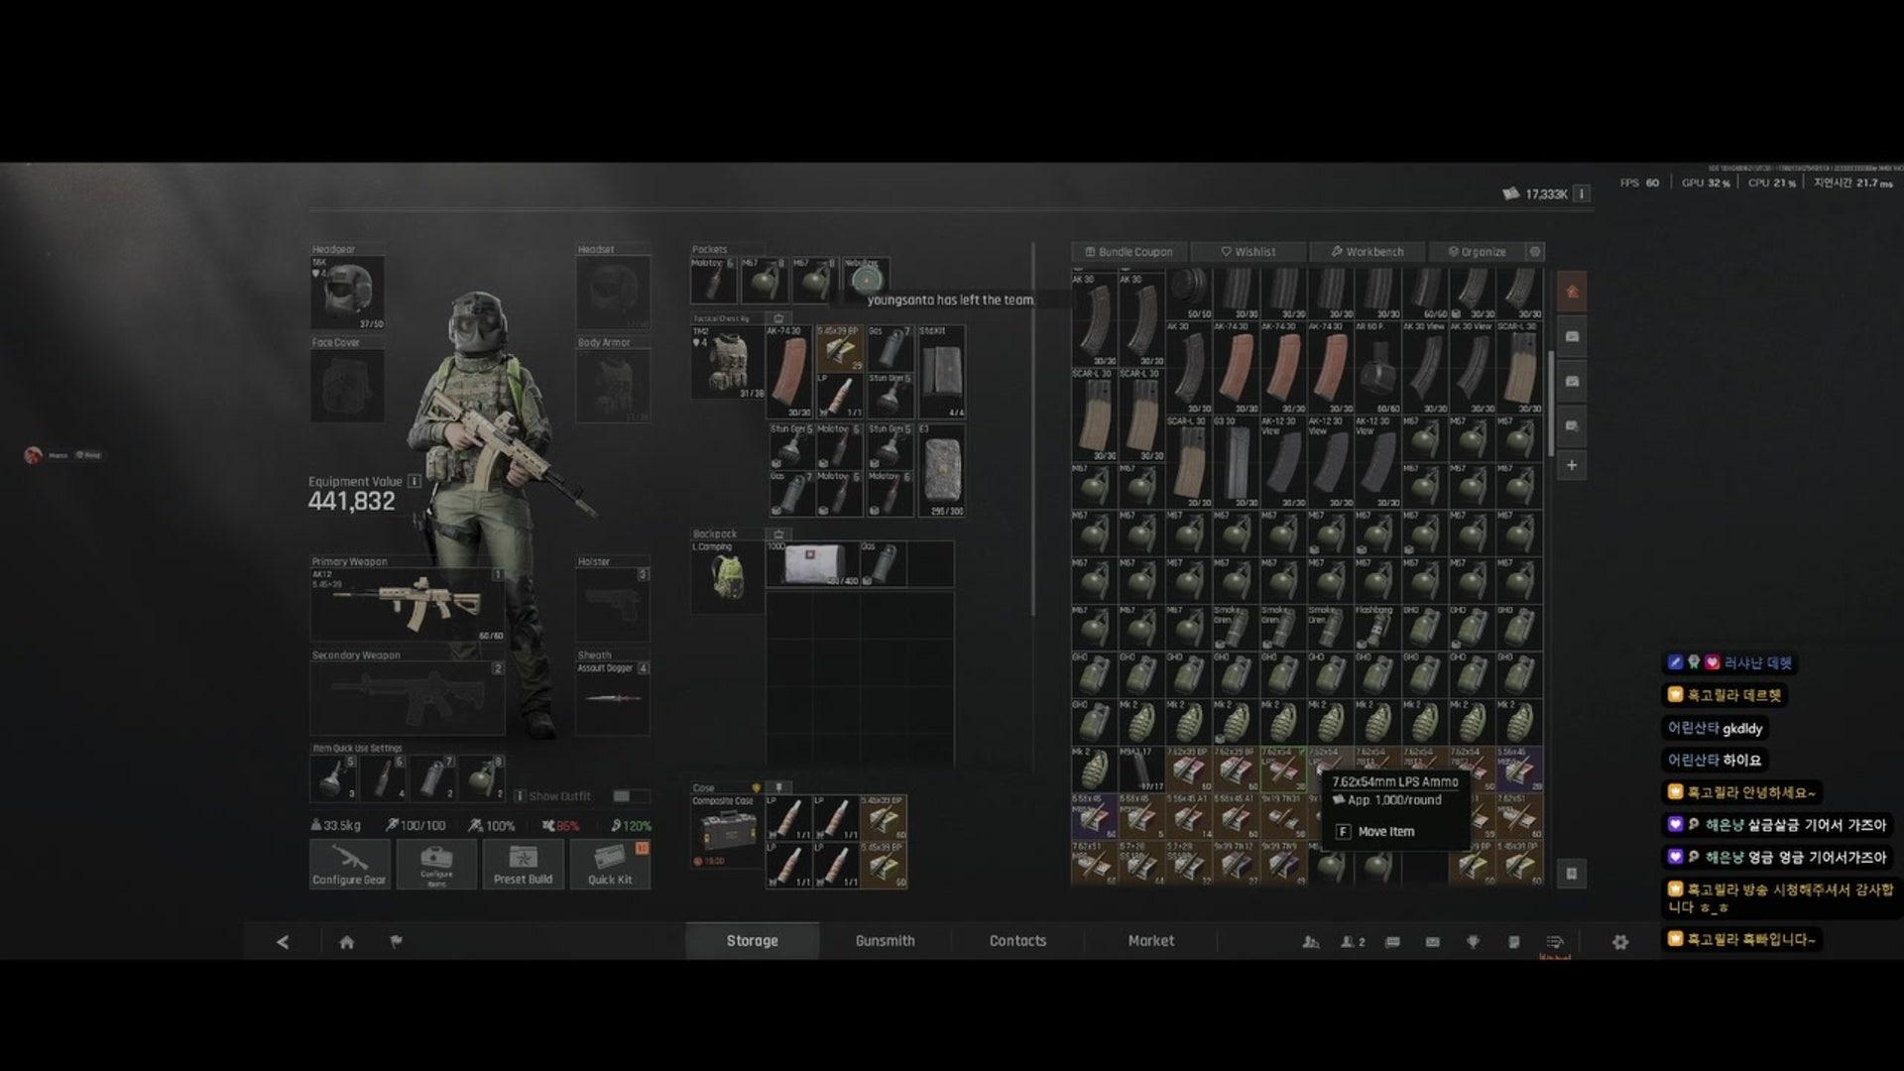Click the back arrow in bottom navigation

click(283, 942)
